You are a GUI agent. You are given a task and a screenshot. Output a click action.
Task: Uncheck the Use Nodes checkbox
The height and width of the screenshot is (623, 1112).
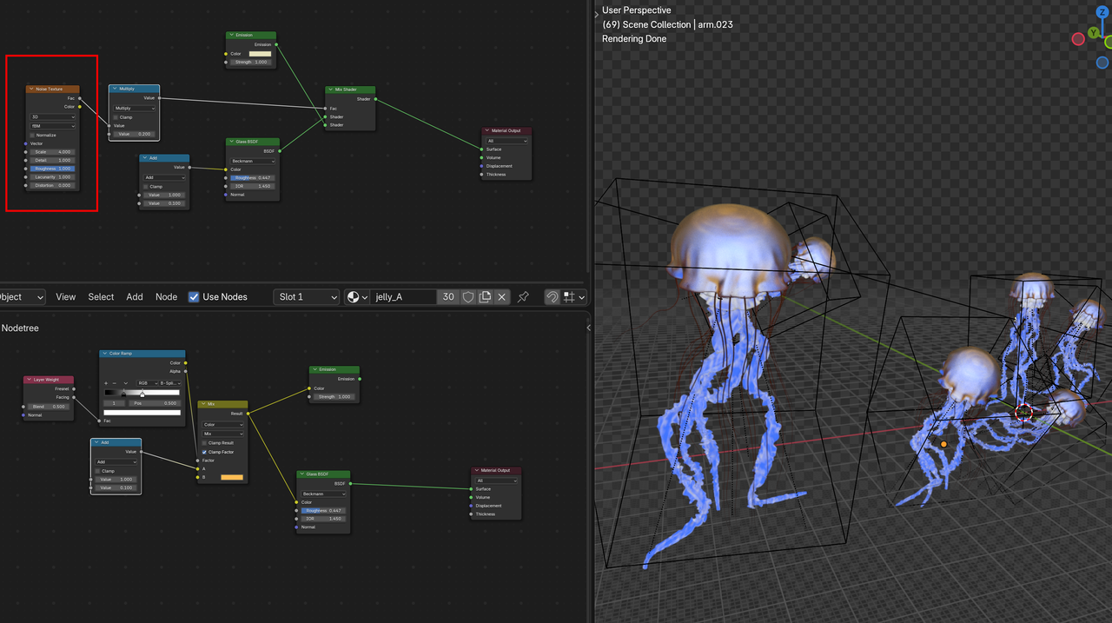point(194,296)
